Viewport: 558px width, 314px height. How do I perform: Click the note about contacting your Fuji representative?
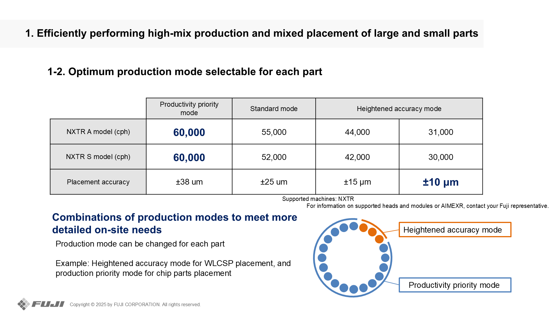point(428,206)
